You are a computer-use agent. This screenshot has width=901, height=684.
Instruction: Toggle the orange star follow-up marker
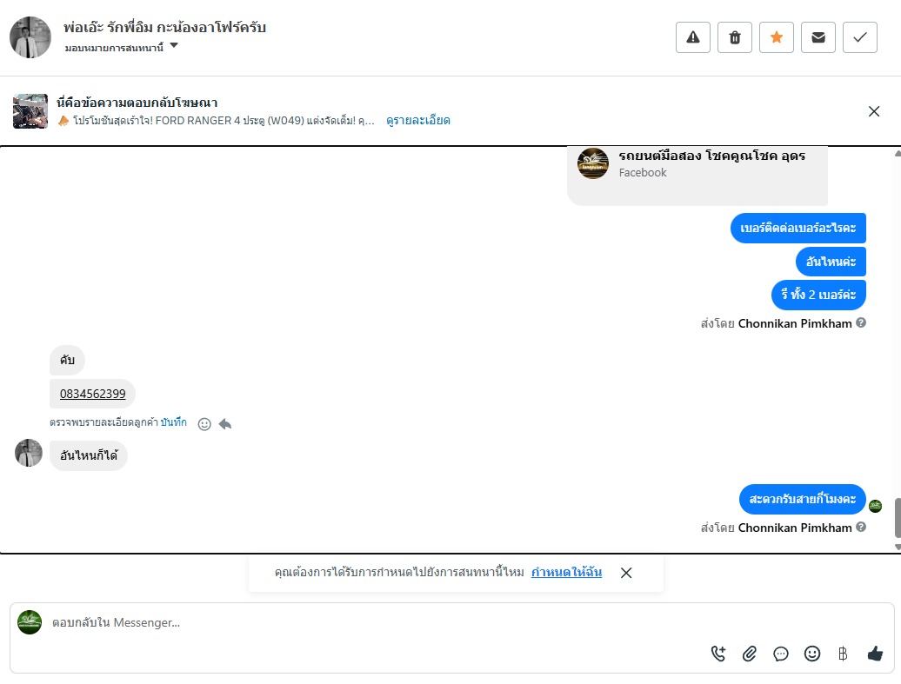(777, 37)
